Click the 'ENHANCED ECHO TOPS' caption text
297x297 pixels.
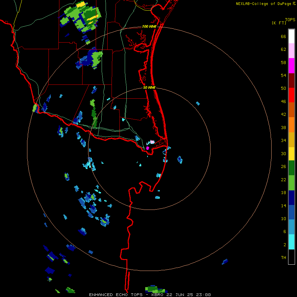[116, 295]
